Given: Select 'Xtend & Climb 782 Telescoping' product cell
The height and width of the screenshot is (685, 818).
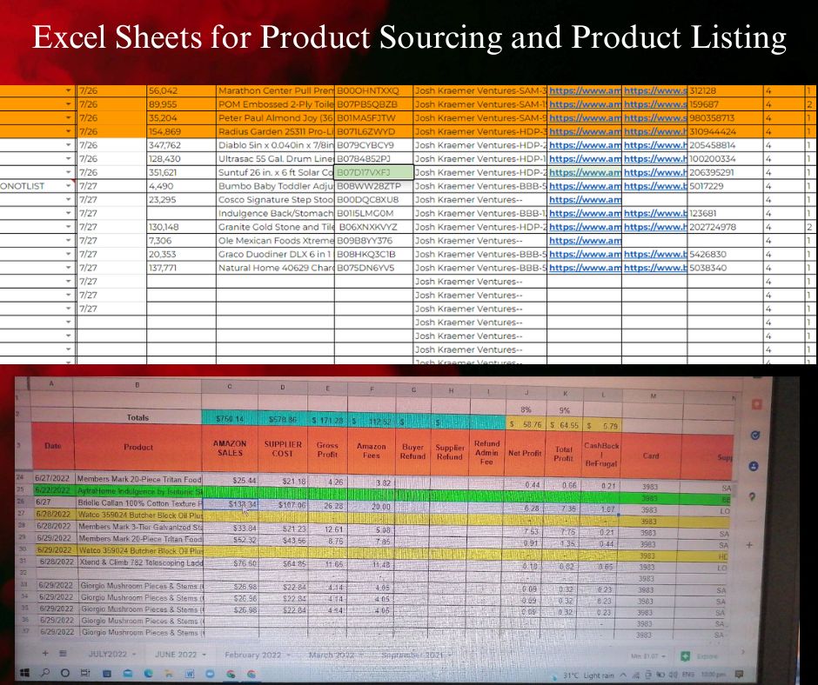Looking at the screenshot, I should coord(140,562).
